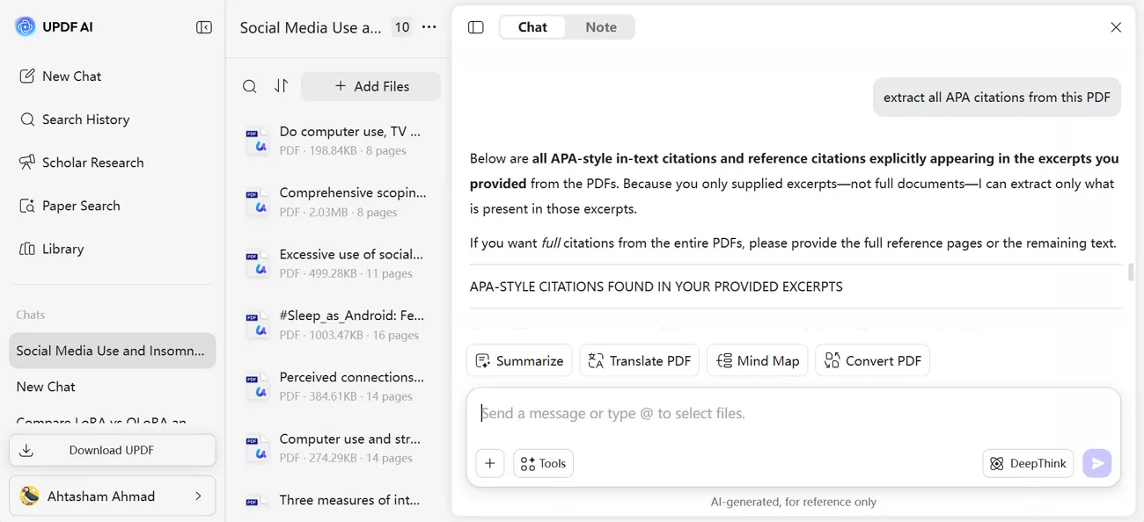Viewport: 1144px width, 522px height.
Task: Open chat options via the three-dot menu
Action: [x=429, y=27]
